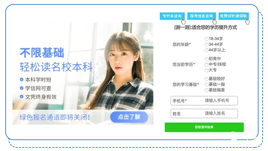This screenshot has width=268, height=151.
Task: Select 初高中 as current education
Action: point(206,59)
